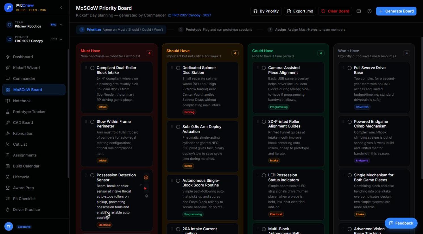
Task: Toggle the Full Swerve Drive Base circle
Action: [350, 68]
